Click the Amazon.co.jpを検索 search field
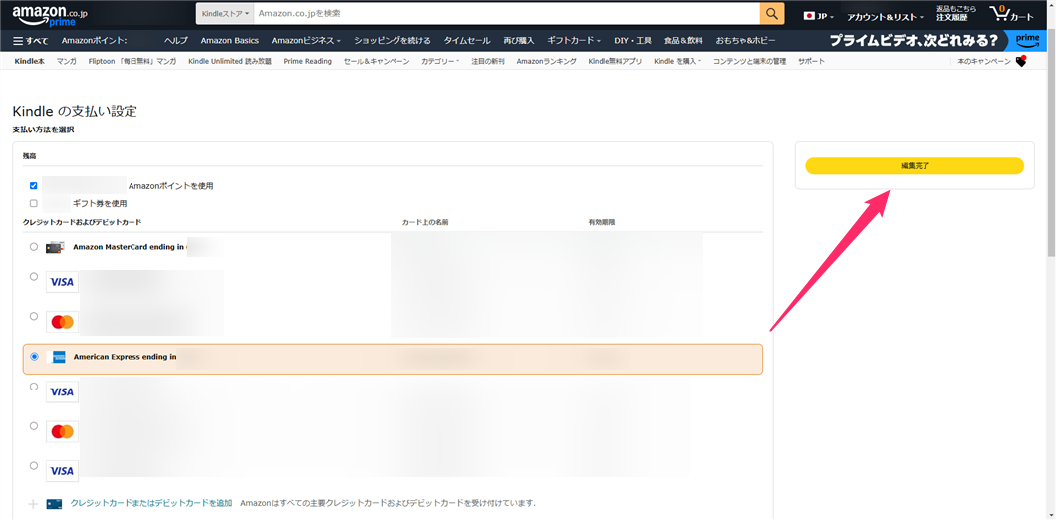1056x520 pixels. pyautogui.click(x=506, y=14)
